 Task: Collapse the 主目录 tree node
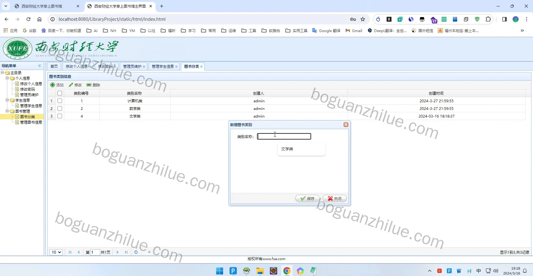(x=2, y=73)
